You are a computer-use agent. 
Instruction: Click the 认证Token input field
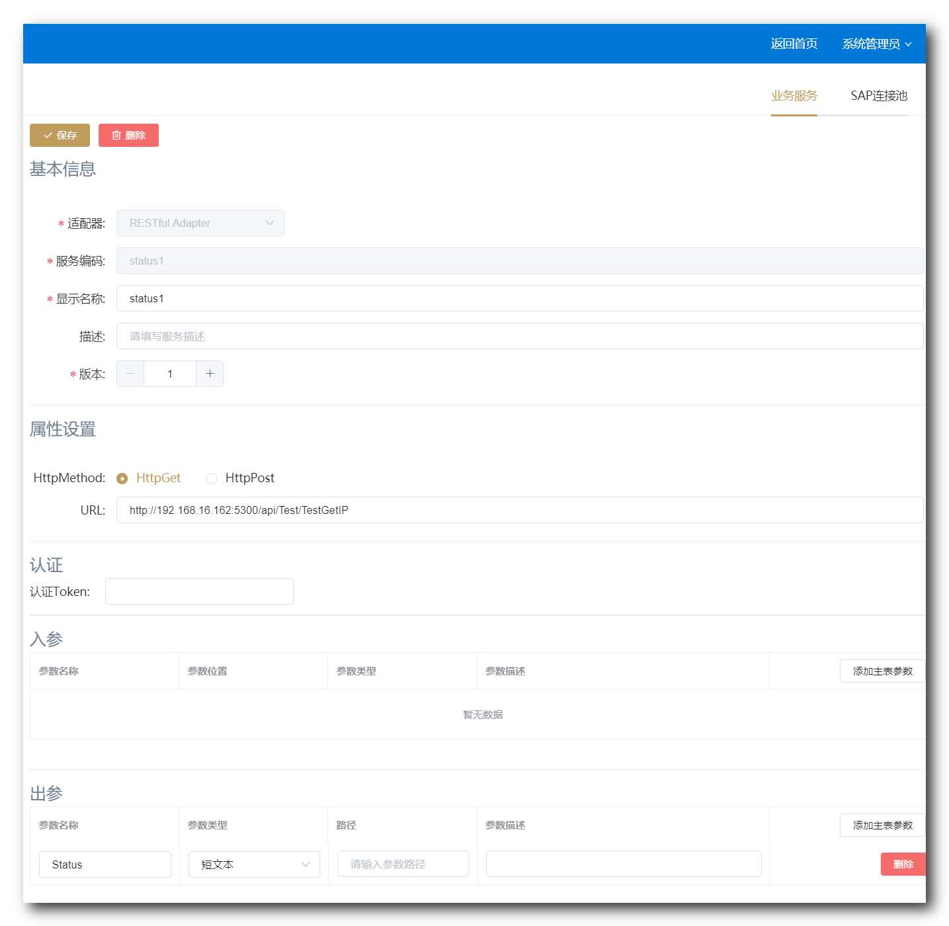coord(199,591)
